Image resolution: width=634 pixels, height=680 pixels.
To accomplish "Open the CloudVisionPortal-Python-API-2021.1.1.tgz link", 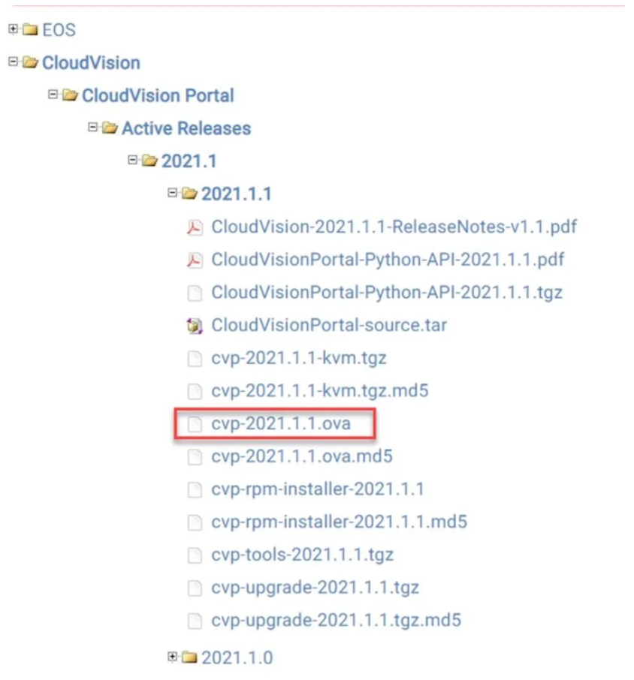I will click(384, 292).
